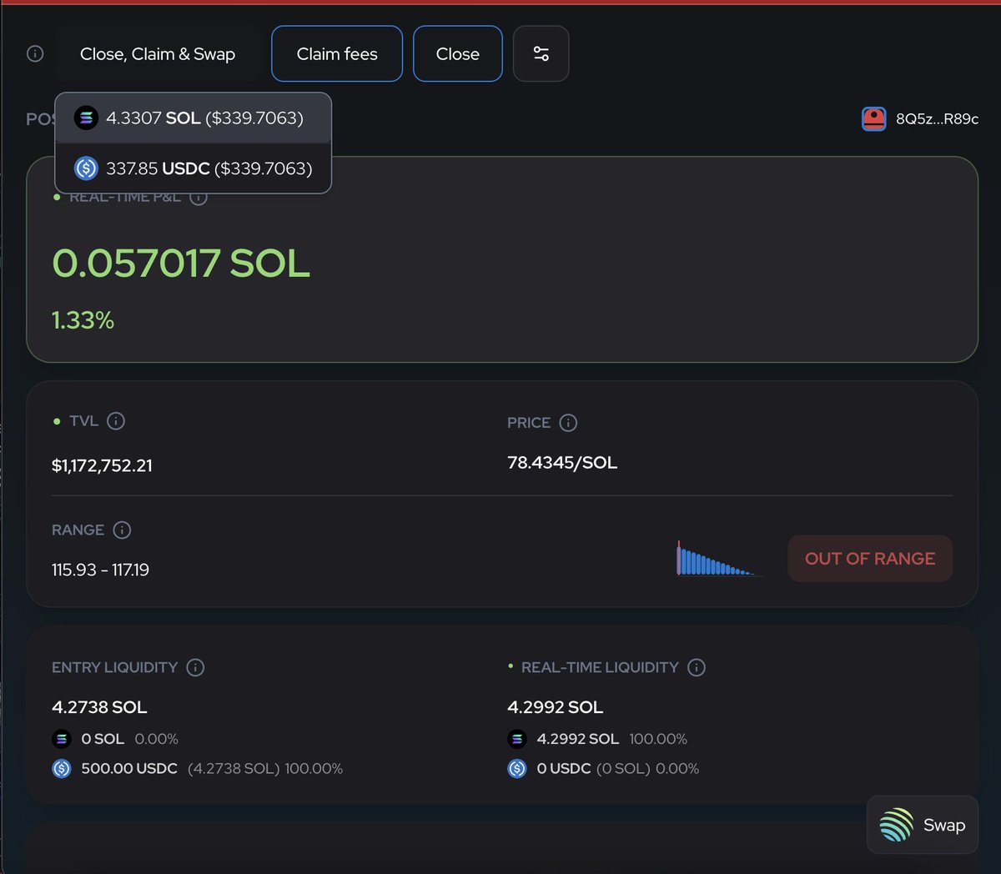Click the red wallet avatar icon
This screenshot has height=874, width=1001.
click(873, 118)
